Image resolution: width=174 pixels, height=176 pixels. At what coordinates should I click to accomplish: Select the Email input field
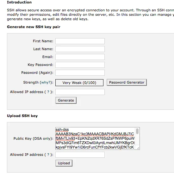pyautogui.click(x=80, y=57)
